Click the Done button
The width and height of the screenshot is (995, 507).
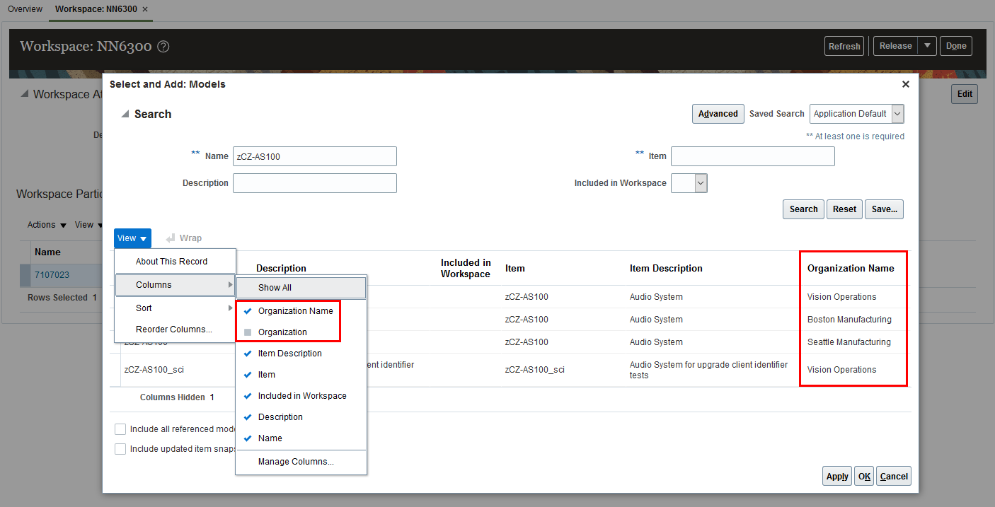coord(956,46)
